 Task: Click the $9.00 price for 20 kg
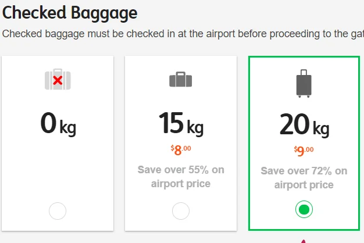(304, 151)
